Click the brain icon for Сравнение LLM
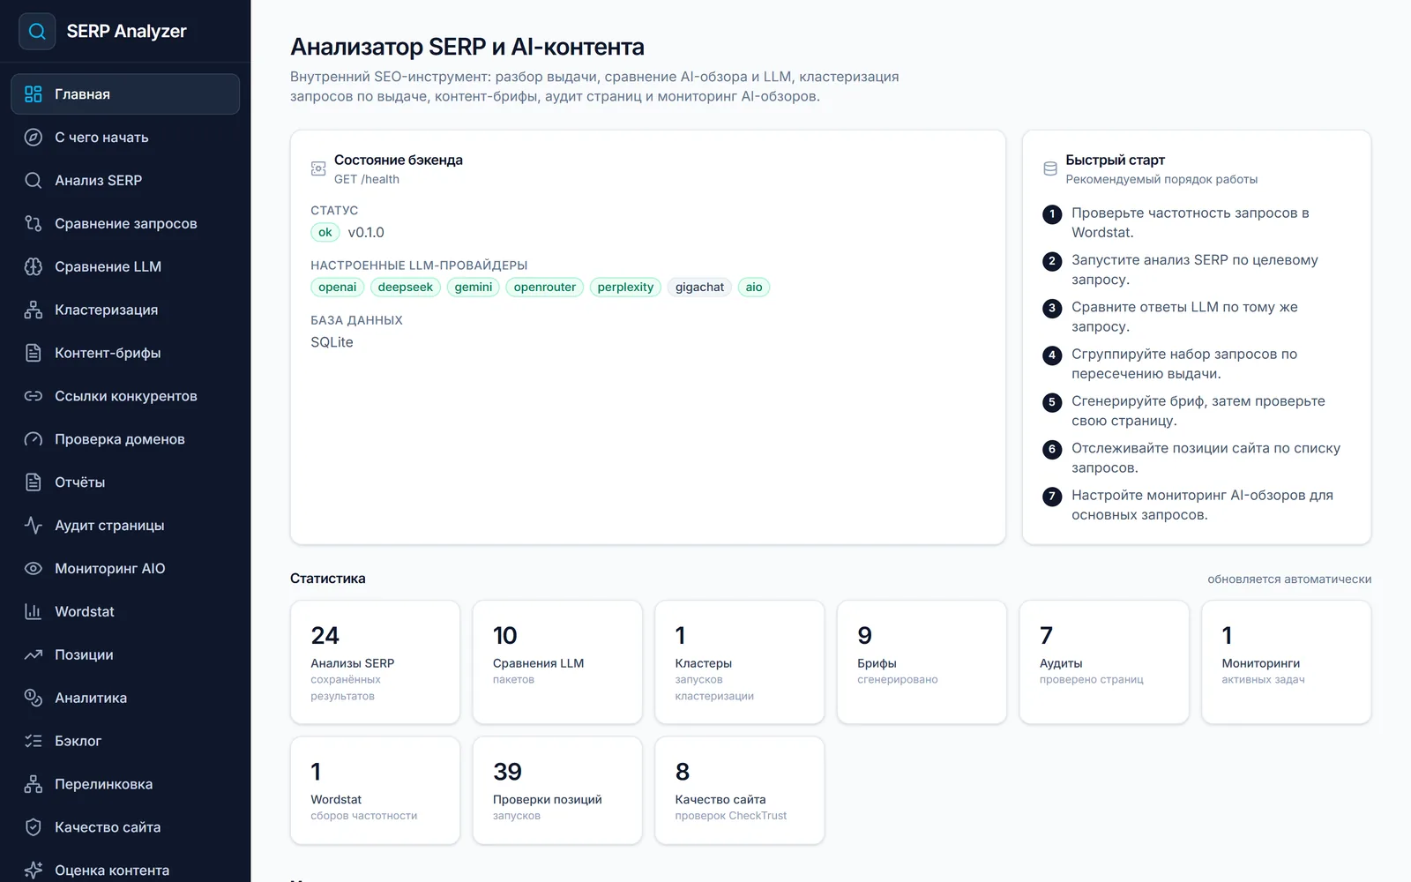This screenshot has width=1411, height=882. (x=34, y=267)
